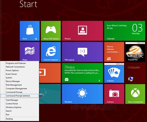
Task: Choose Search in the context menu
Action: click(20, 111)
